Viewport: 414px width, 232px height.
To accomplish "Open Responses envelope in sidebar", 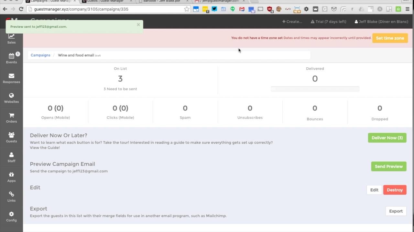I will (x=11, y=78).
